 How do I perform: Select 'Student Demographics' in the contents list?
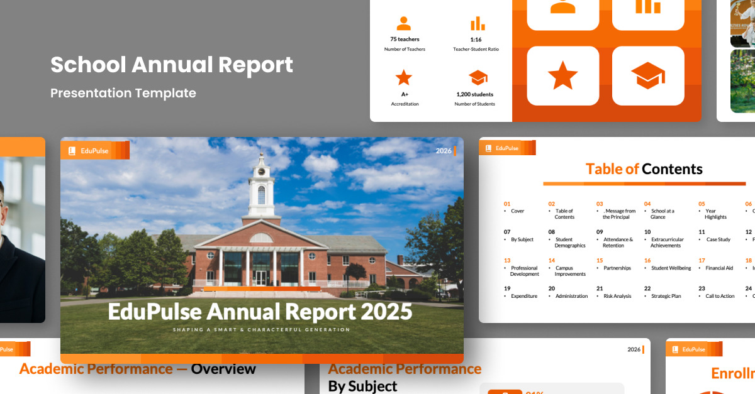(x=570, y=243)
